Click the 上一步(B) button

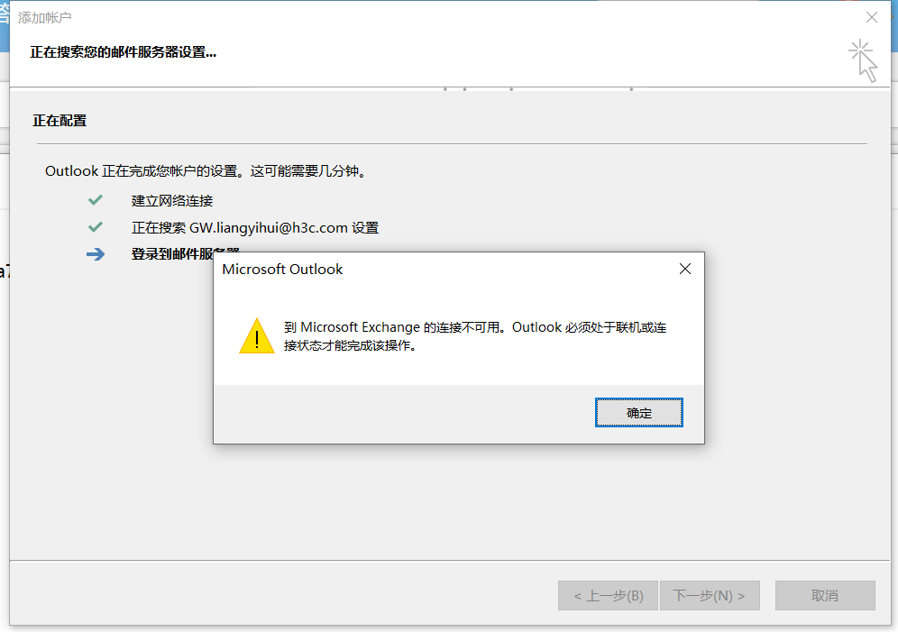coord(609,595)
